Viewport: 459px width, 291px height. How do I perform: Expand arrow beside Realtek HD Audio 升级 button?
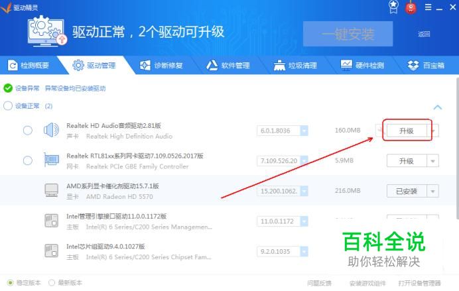point(434,131)
